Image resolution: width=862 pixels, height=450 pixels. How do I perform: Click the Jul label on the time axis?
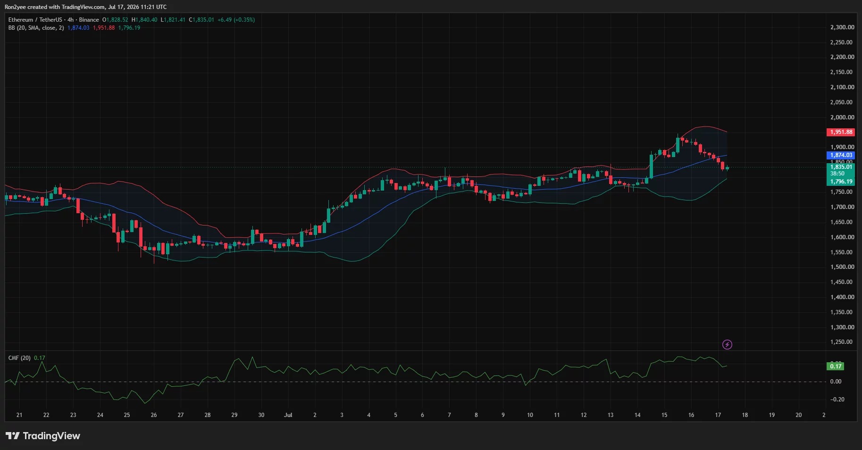coord(288,415)
